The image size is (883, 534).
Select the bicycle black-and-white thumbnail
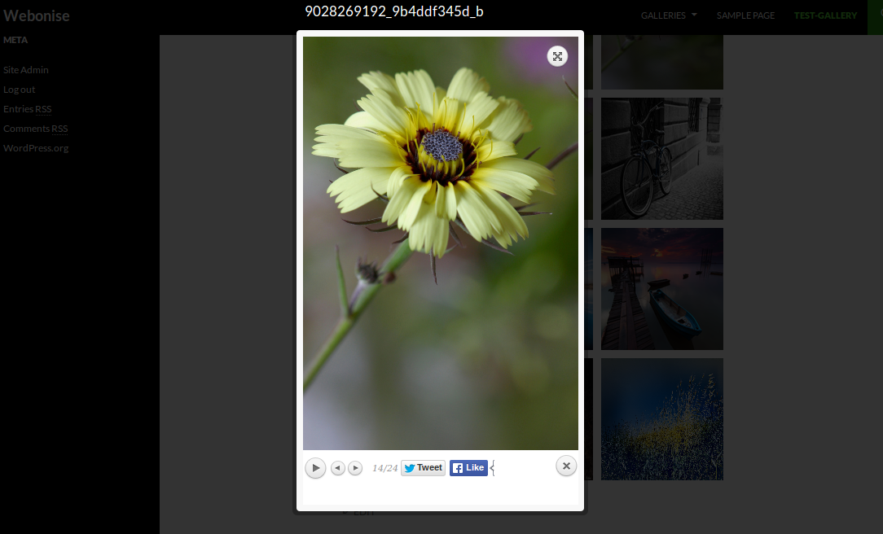pos(662,159)
